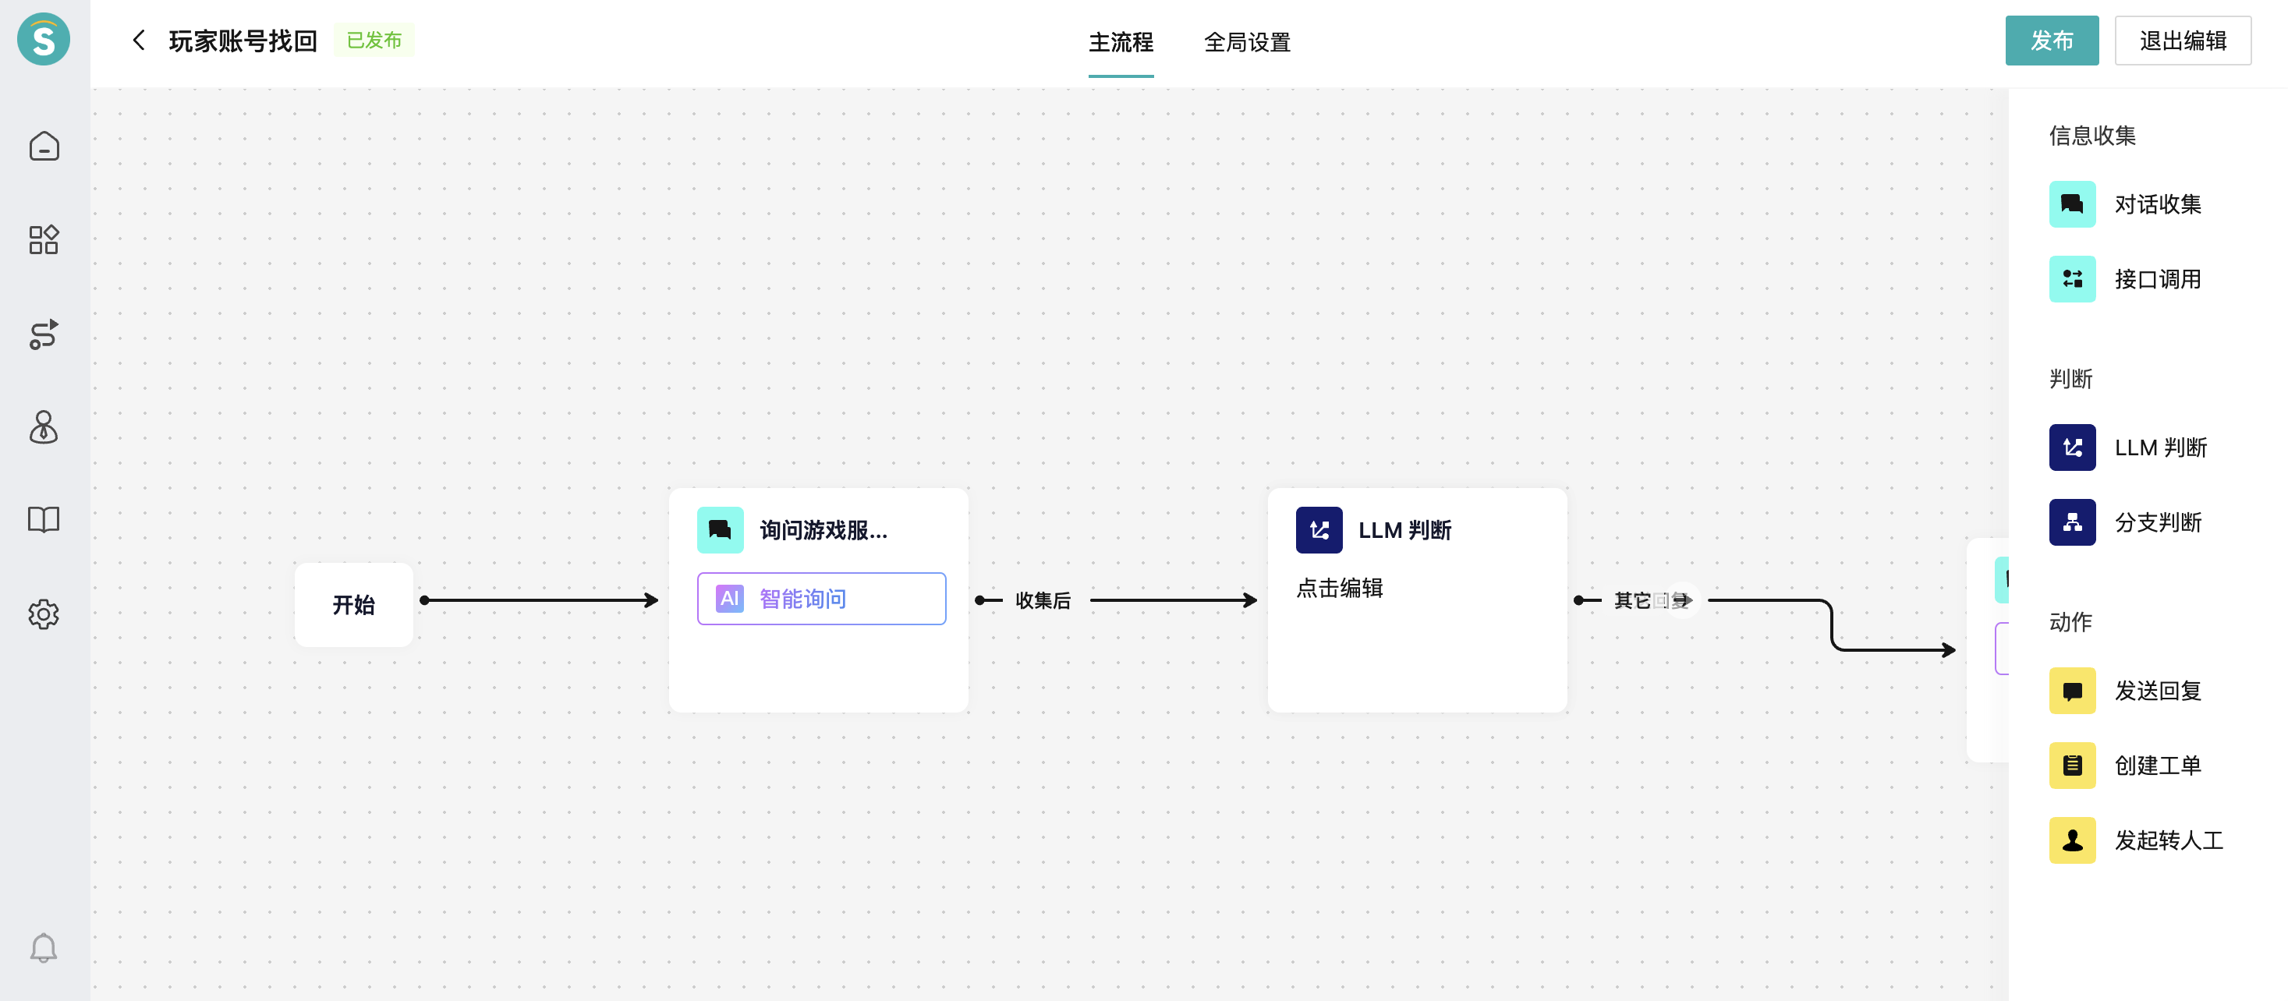2288x1001 pixels.
Task: Click the 询问游戏服... node title
Action: (823, 530)
